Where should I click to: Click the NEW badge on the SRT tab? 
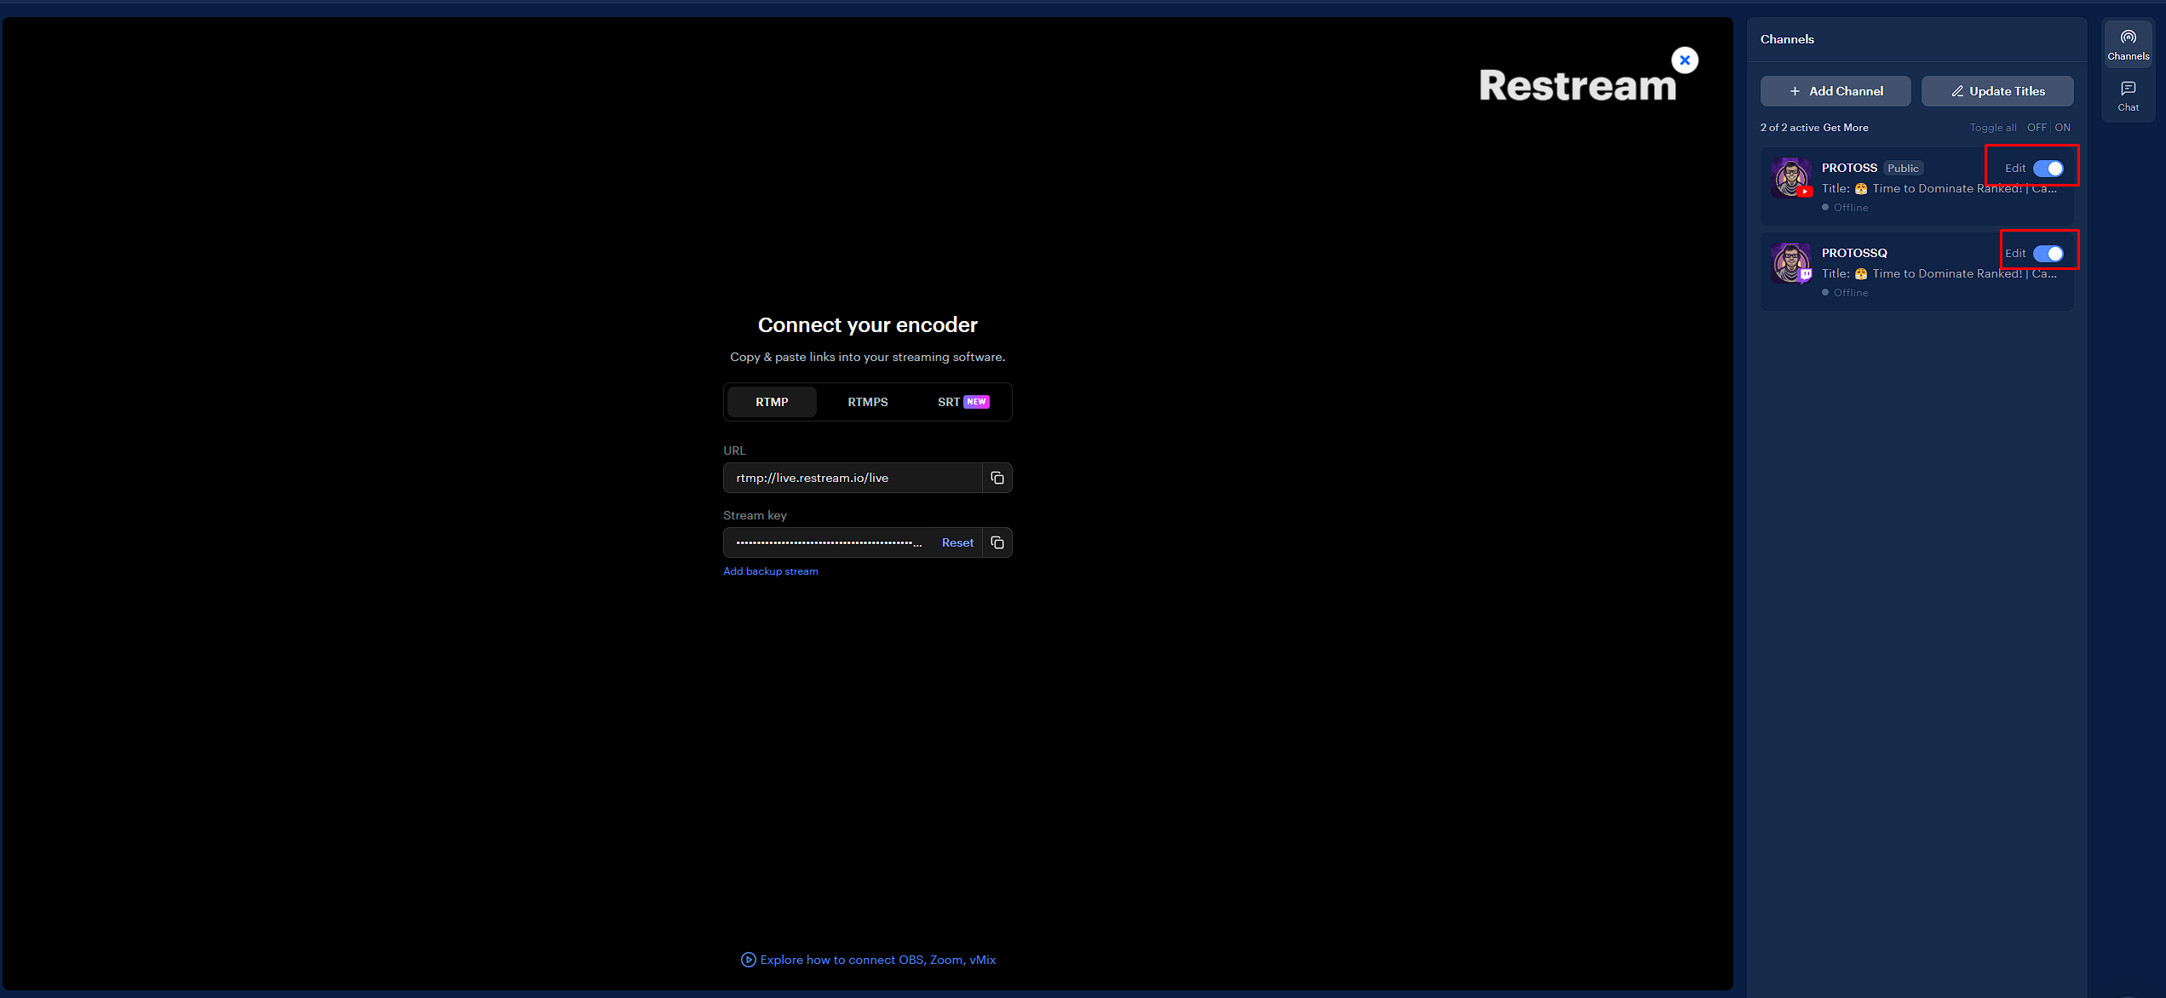point(976,402)
